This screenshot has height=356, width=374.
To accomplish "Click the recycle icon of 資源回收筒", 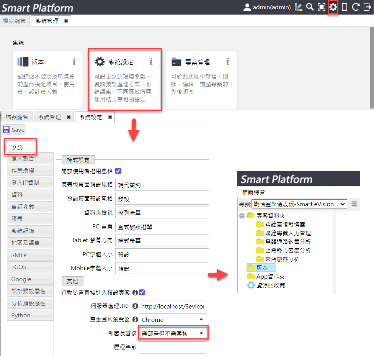I will point(251,285).
